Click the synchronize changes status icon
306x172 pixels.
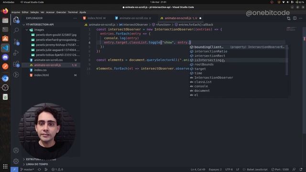39,170
